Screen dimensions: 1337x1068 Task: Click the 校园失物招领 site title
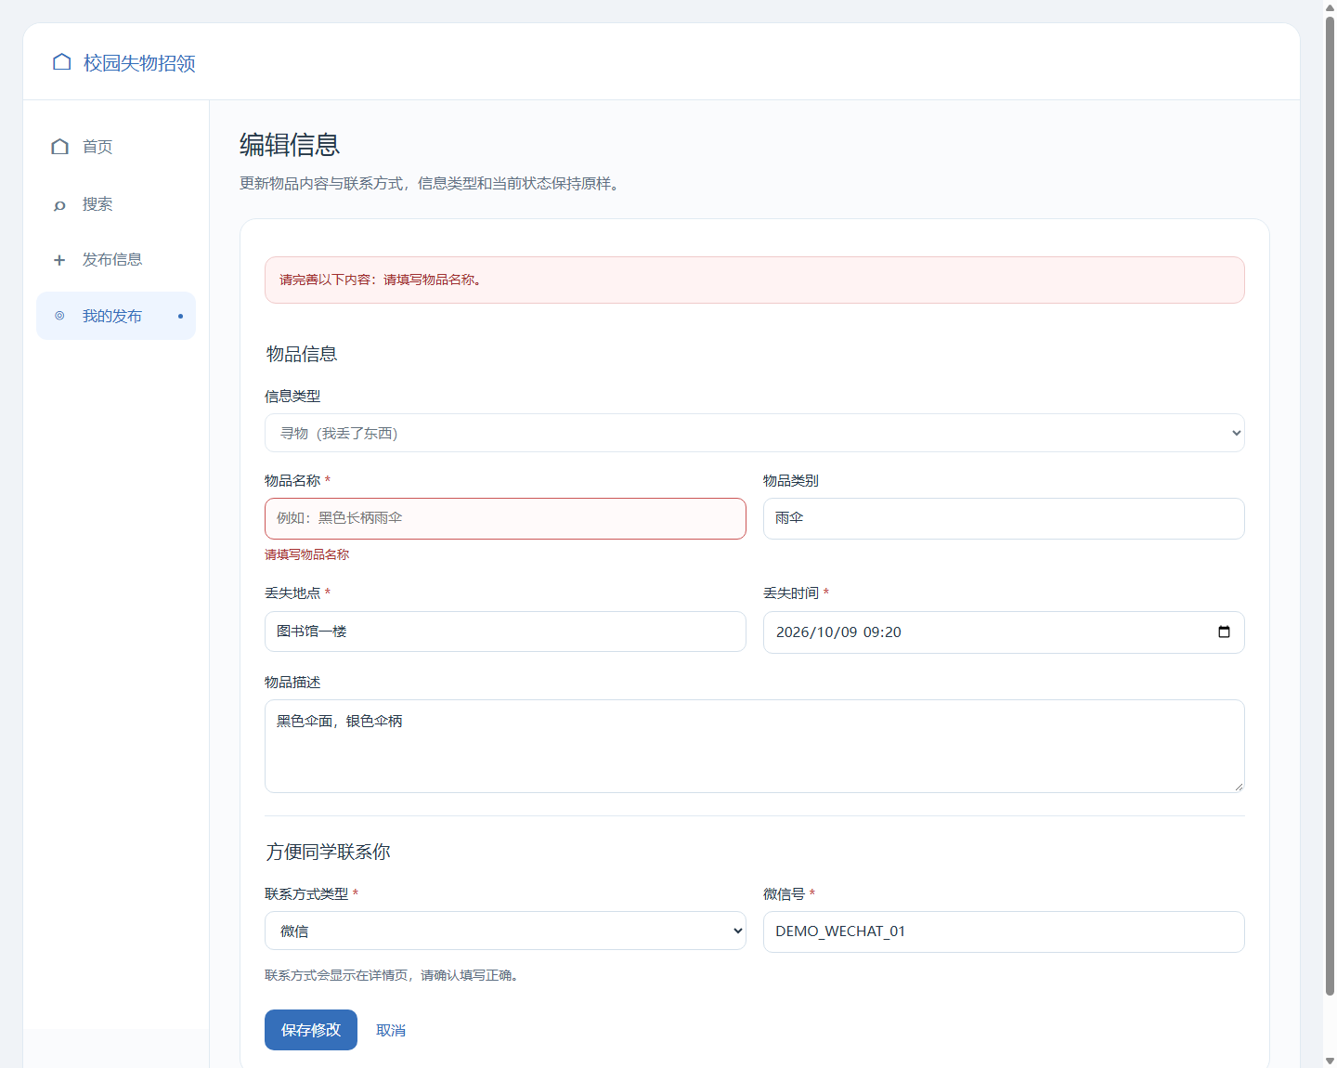pos(139,63)
